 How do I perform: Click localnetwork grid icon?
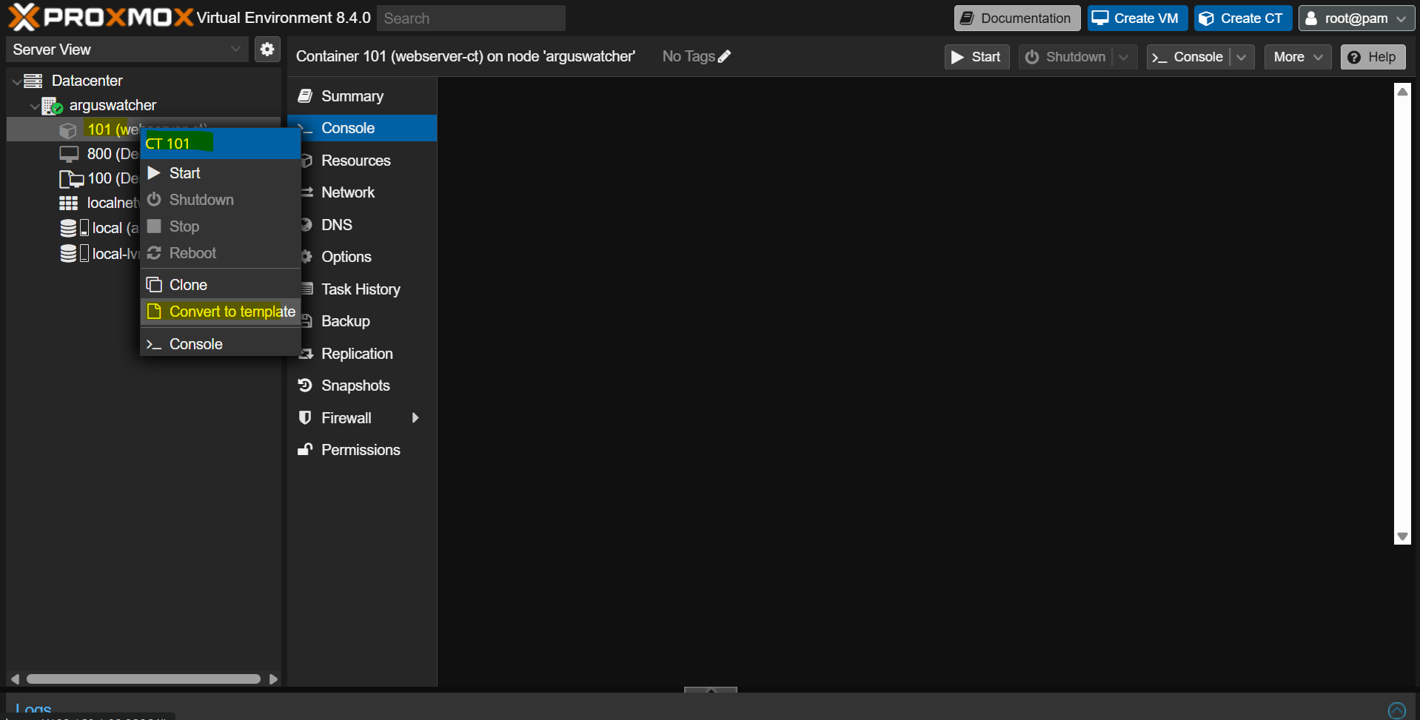pyautogui.click(x=69, y=203)
